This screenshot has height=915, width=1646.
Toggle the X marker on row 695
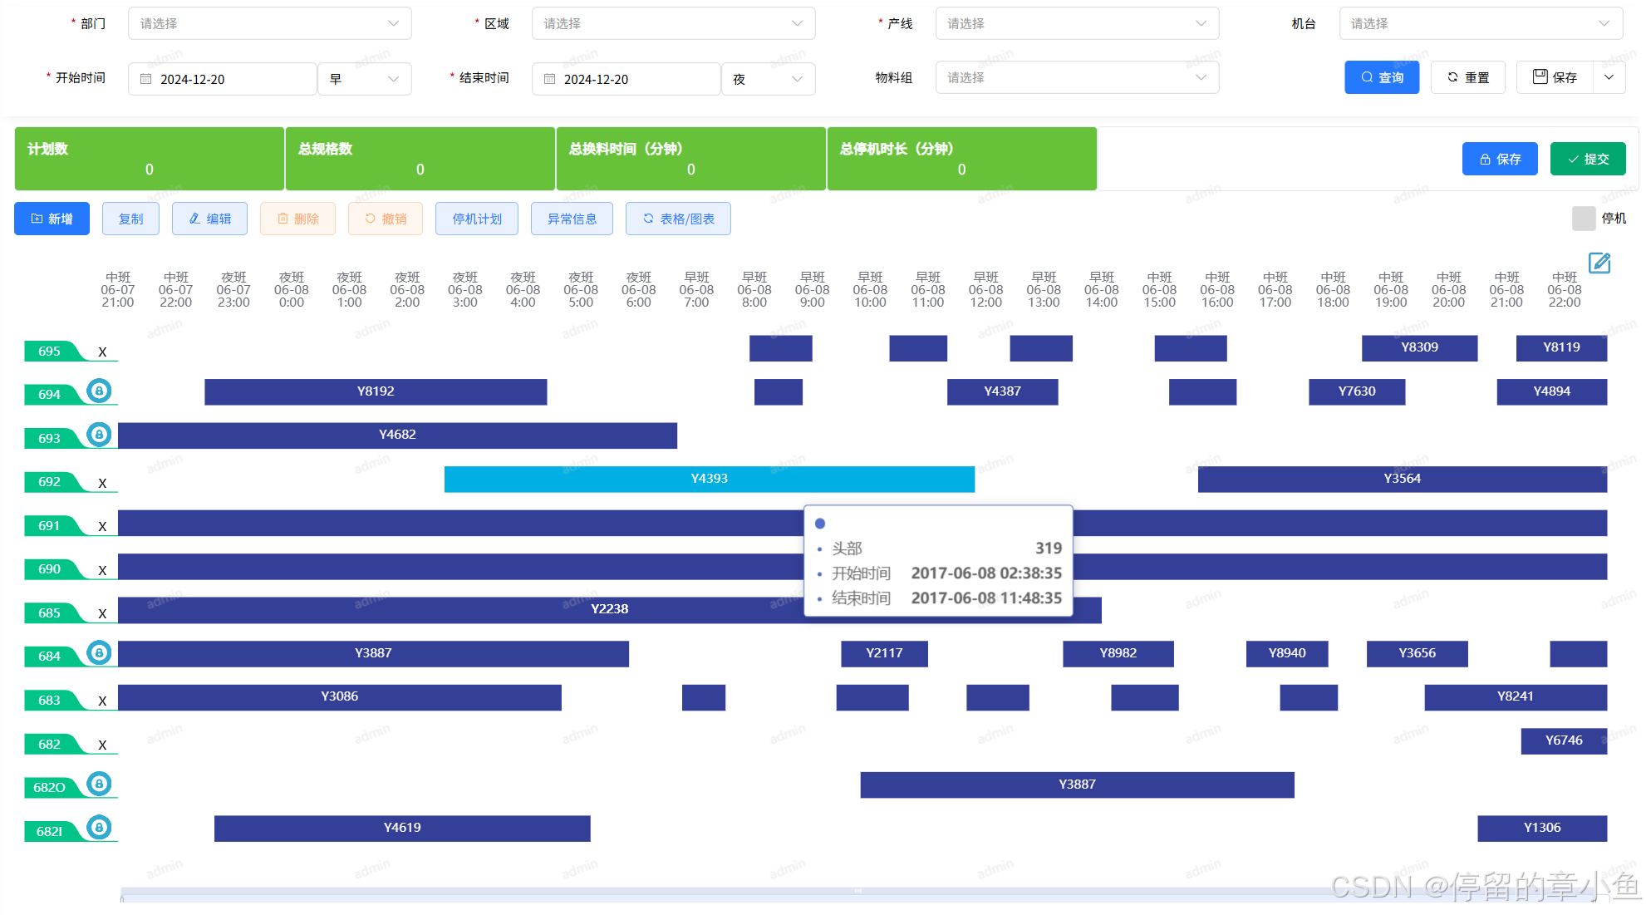103,351
